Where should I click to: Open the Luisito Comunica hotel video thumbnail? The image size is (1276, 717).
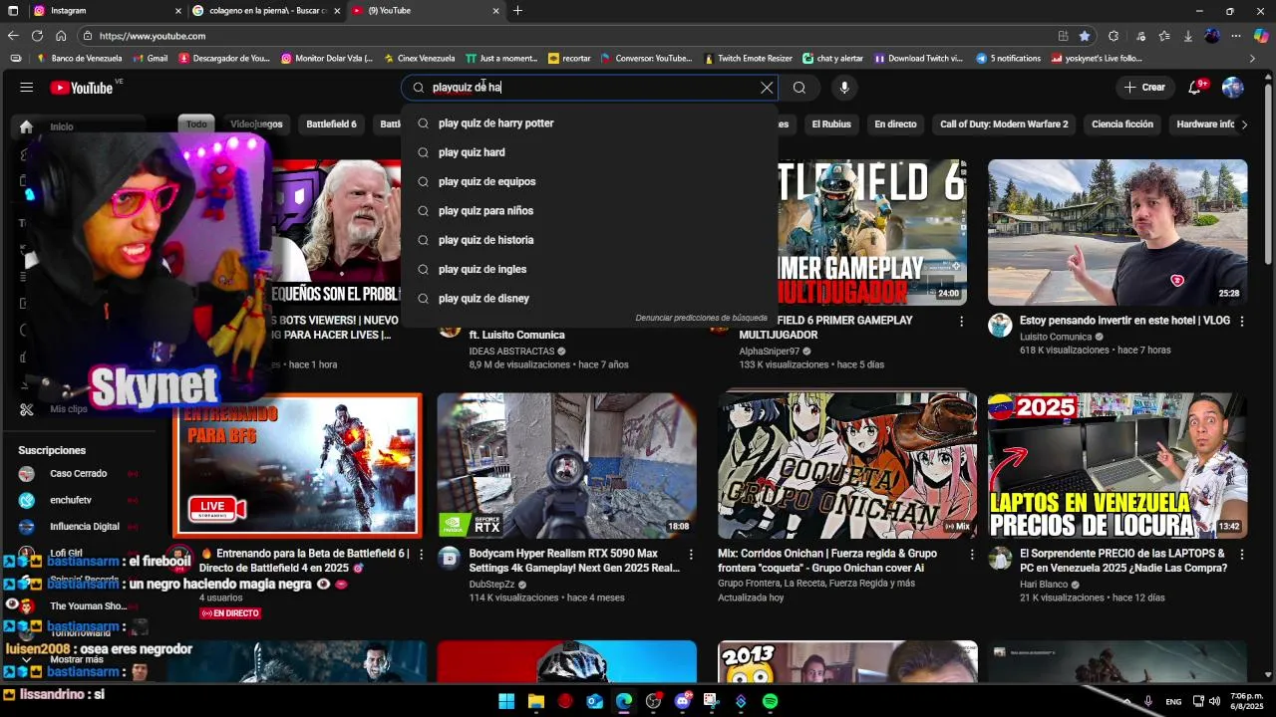(x=1117, y=232)
